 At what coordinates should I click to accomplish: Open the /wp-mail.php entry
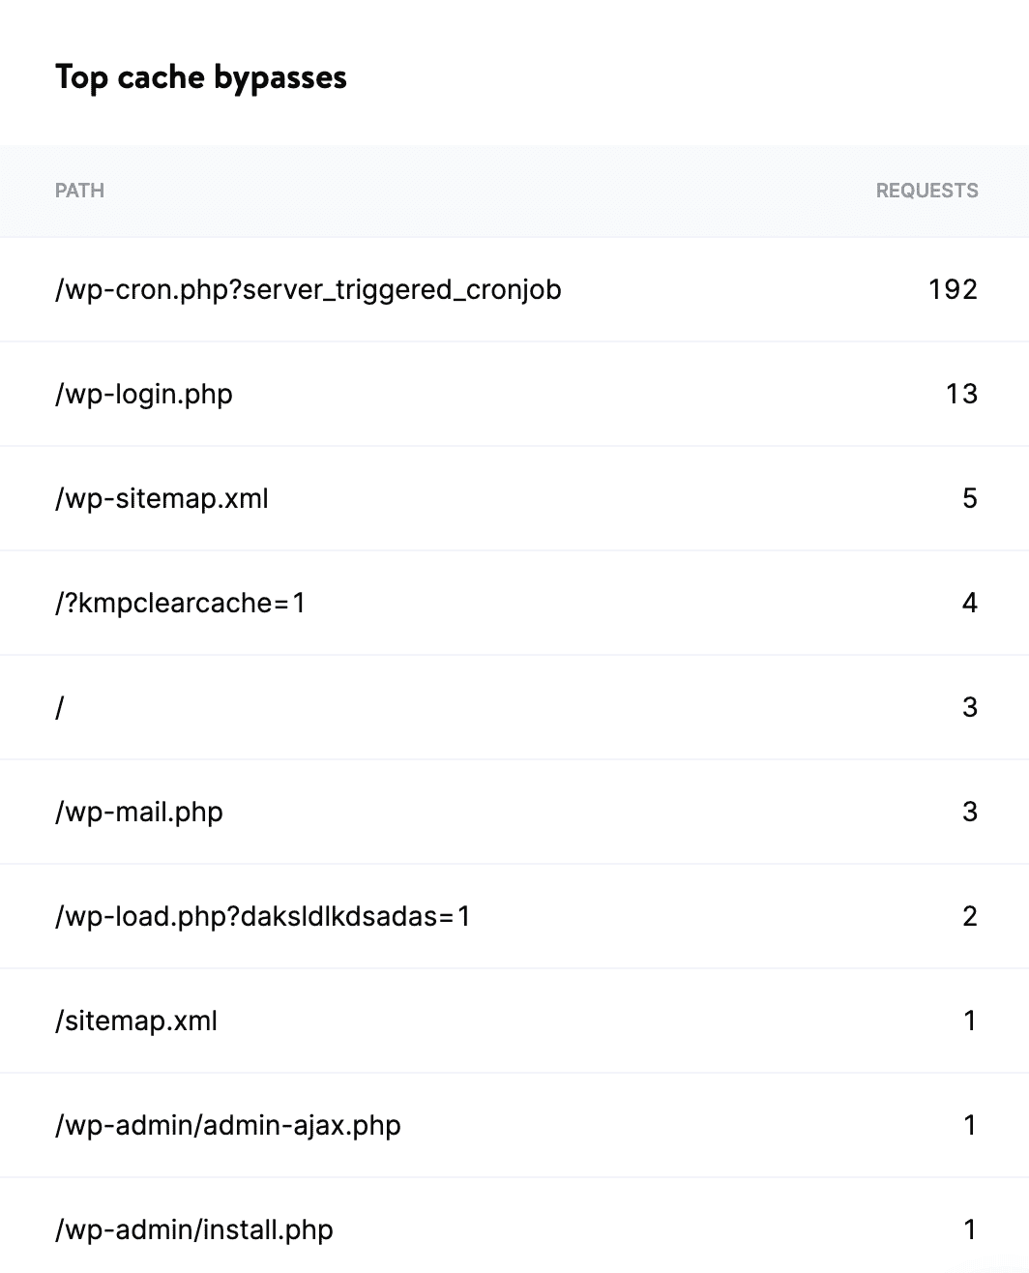click(140, 812)
